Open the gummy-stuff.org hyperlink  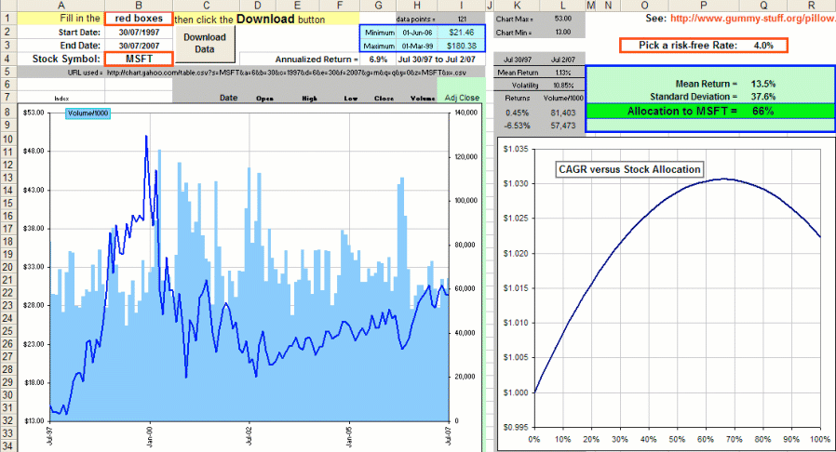coord(753,18)
